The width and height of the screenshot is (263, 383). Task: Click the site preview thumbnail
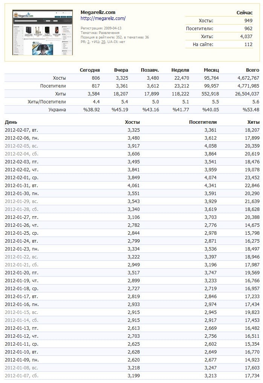(x=43, y=32)
